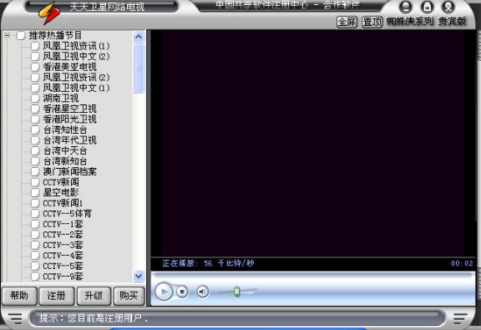Pin the window on top with 置顶
Viewport: 481px width, 330px height.
(372, 22)
